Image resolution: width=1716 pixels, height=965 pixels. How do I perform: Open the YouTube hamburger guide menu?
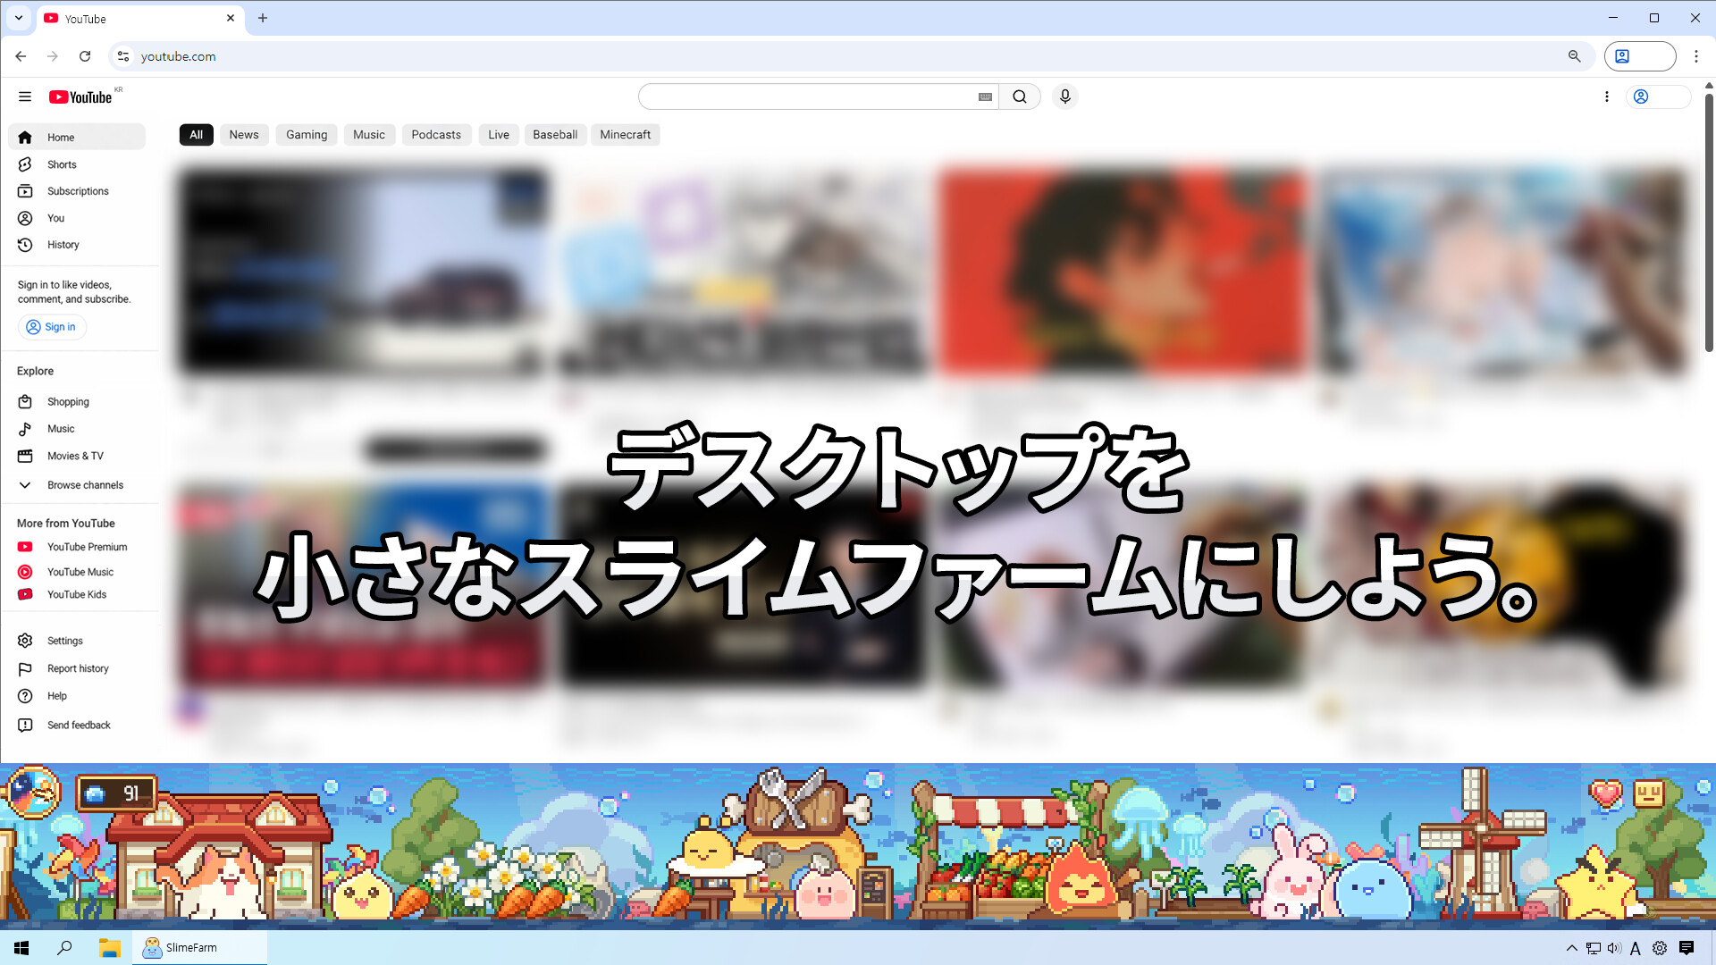coord(25,96)
